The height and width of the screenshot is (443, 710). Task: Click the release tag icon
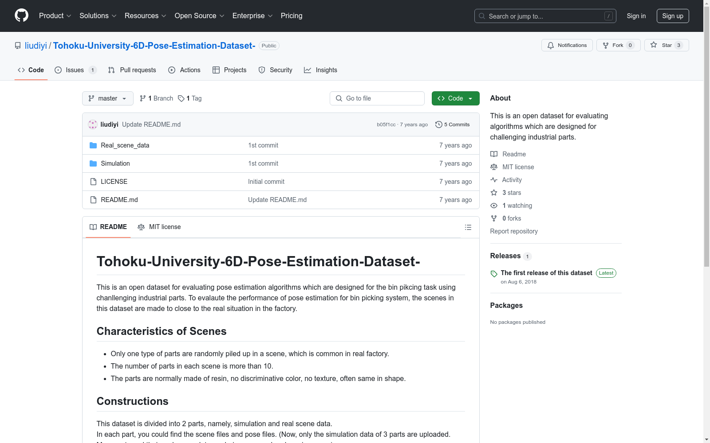494,273
